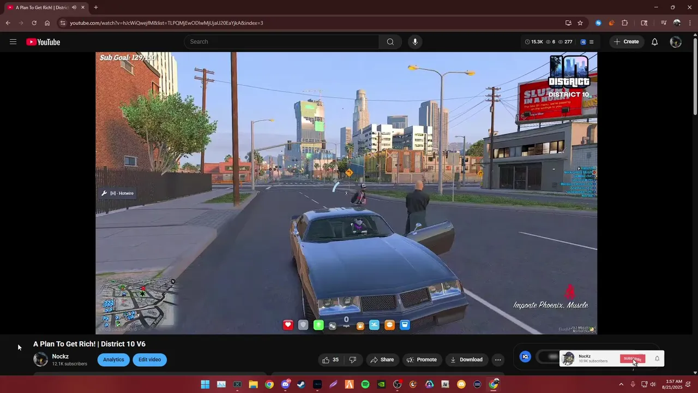Open NVIDIA app from the taskbar
This screenshot has height=393, width=698.
coord(381,384)
